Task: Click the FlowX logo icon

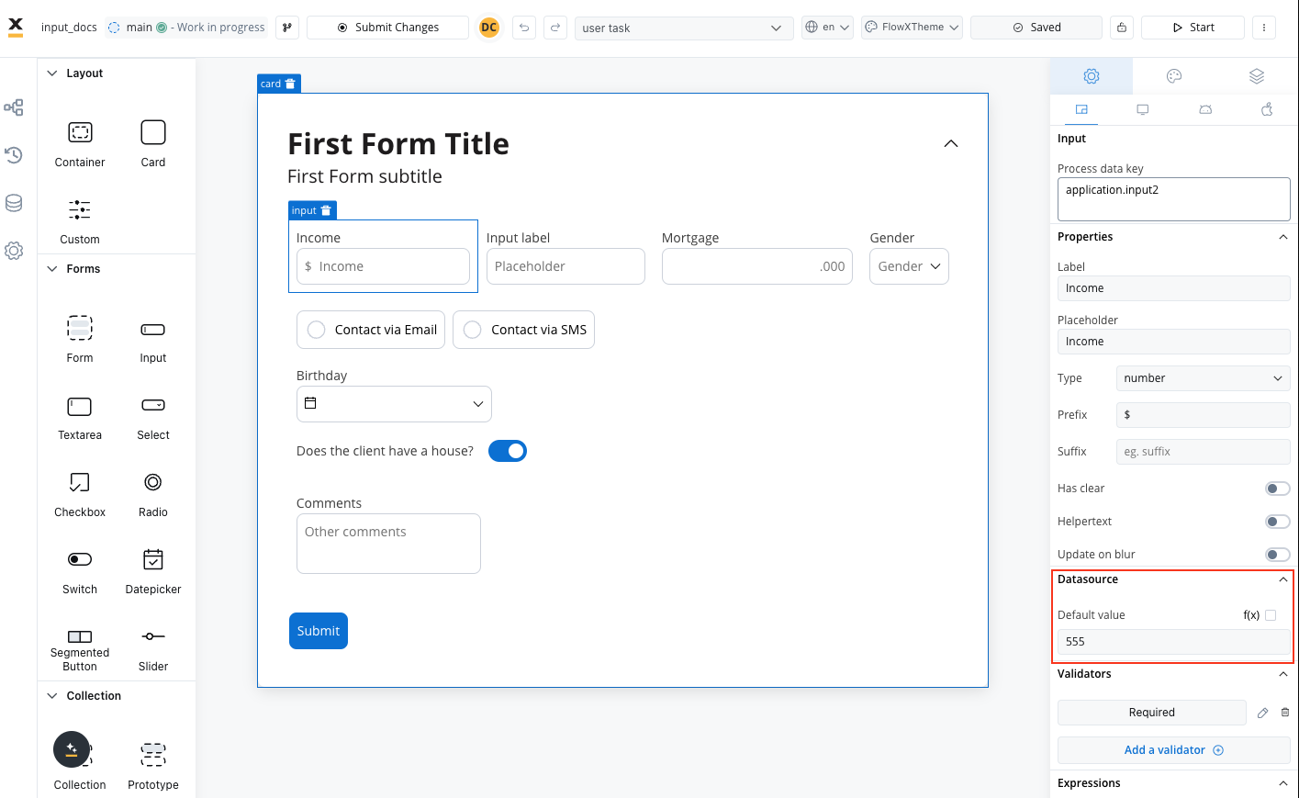Action: (16, 27)
